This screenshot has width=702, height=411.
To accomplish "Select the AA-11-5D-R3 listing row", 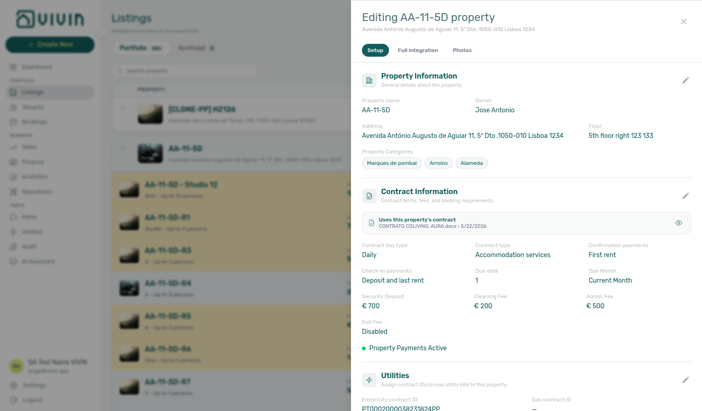I will 232,255.
